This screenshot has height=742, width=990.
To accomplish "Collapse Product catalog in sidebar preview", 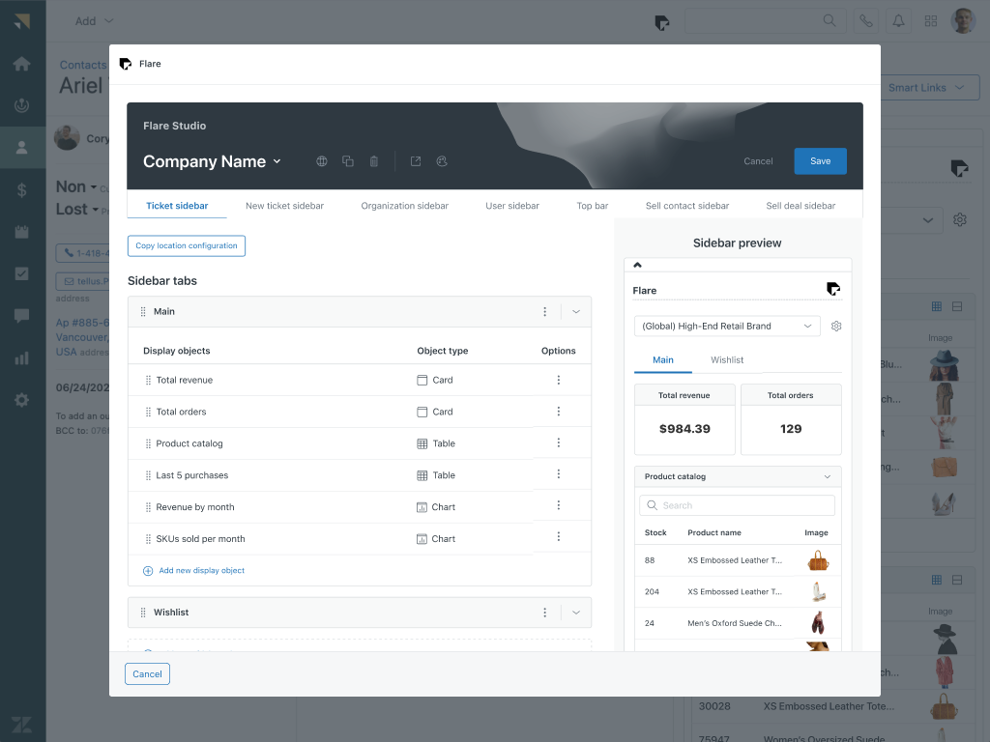I will point(828,476).
